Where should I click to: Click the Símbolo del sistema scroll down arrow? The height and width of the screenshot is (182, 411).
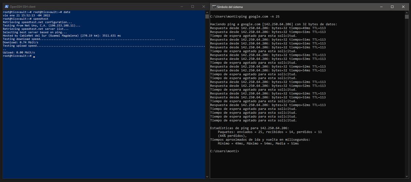(407, 176)
